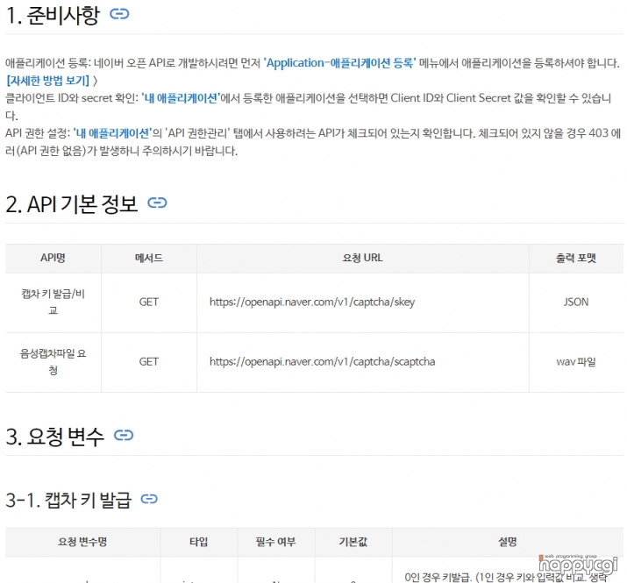Copy anchor link for '3-1. 캡차 키 발급' heading
Image resolution: width=627 pixels, height=583 pixels.
pos(149,499)
